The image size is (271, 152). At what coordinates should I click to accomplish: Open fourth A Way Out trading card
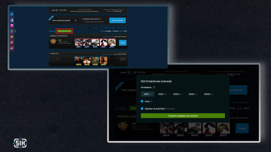click(103, 61)
